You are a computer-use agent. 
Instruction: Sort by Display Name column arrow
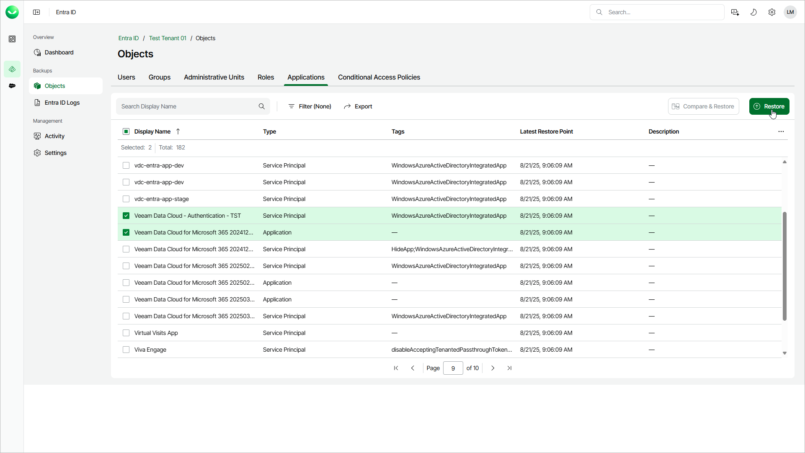tap(178, 131)
